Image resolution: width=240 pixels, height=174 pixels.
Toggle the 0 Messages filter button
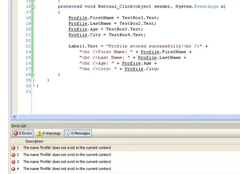click(78, 133)
